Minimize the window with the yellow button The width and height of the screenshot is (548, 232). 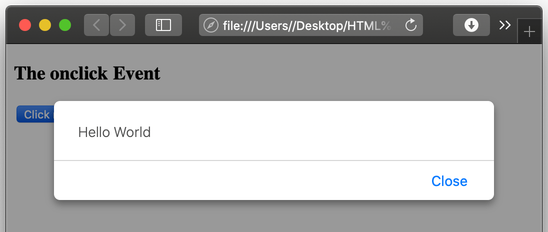[x=45, y=25]
